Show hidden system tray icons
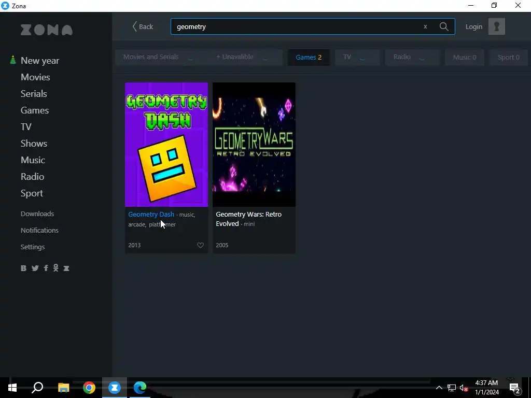 439,388
